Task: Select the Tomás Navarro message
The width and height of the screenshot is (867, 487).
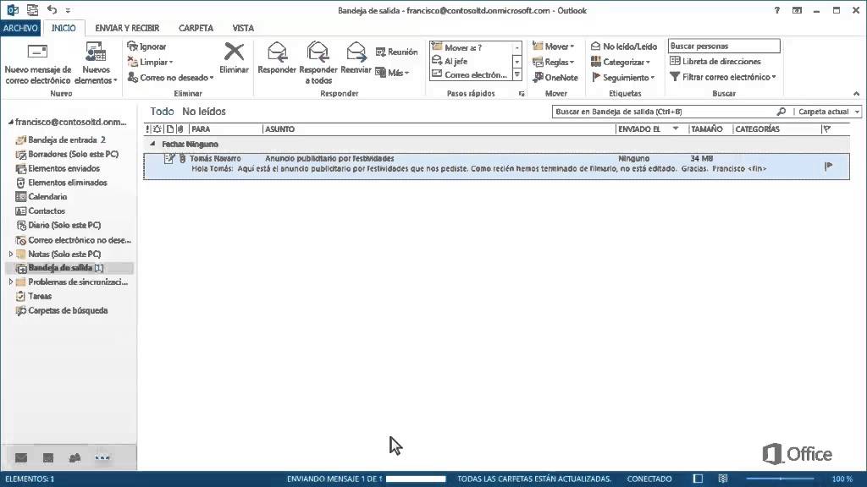Action: 496,167
